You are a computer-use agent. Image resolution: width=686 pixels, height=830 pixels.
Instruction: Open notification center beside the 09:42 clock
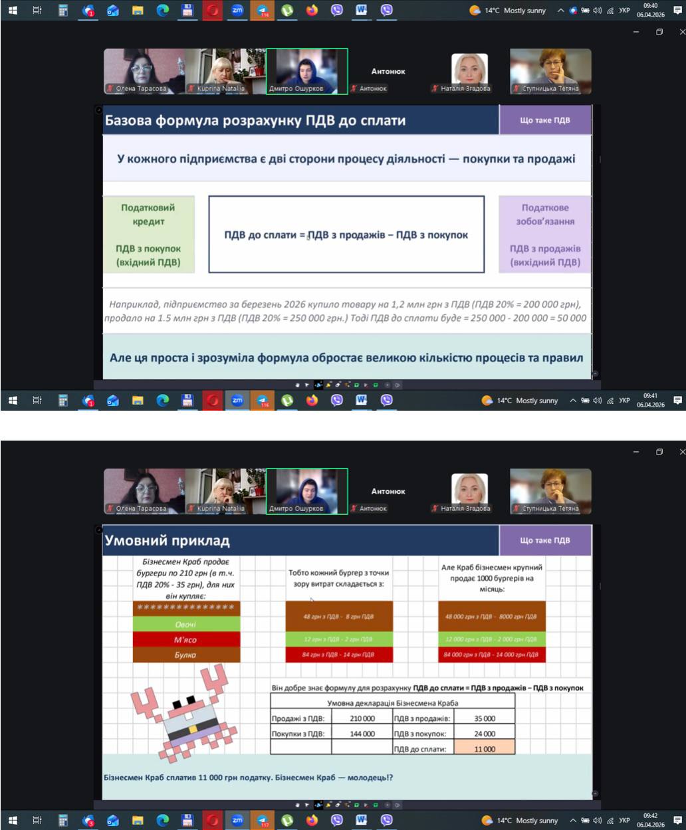pos(677,820)
